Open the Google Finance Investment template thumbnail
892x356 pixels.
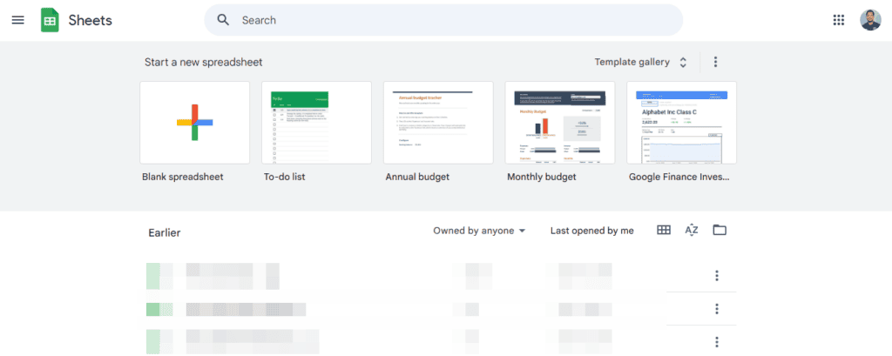click(681, 122)
